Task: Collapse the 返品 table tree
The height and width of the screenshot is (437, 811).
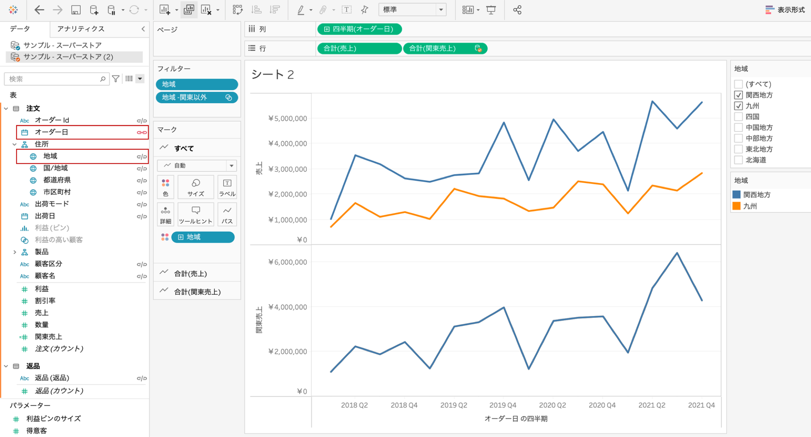Action: pos(6,366)
